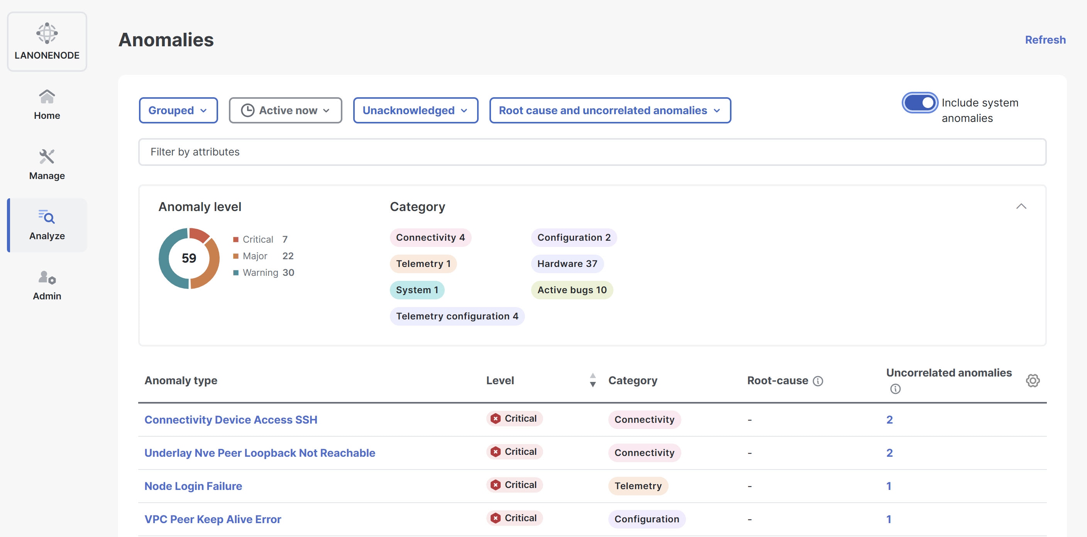The width and height of the screenshot is (1087, 537).
Task: Open Root cause and uncorrelated anomalies dropdown
Action: click(x=610, y=110)
